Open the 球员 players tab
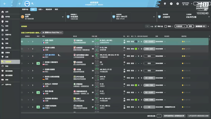Viewport: 211px width, 119px height. coord(33,10)
